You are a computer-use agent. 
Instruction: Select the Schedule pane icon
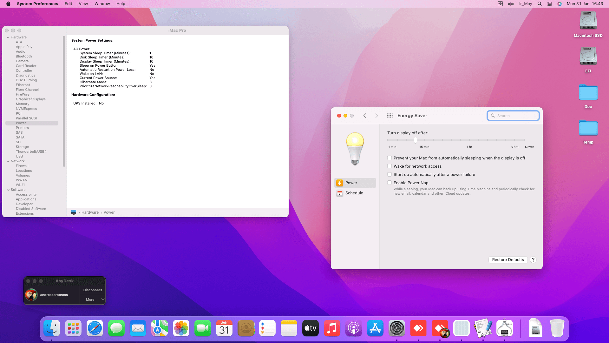340,193
